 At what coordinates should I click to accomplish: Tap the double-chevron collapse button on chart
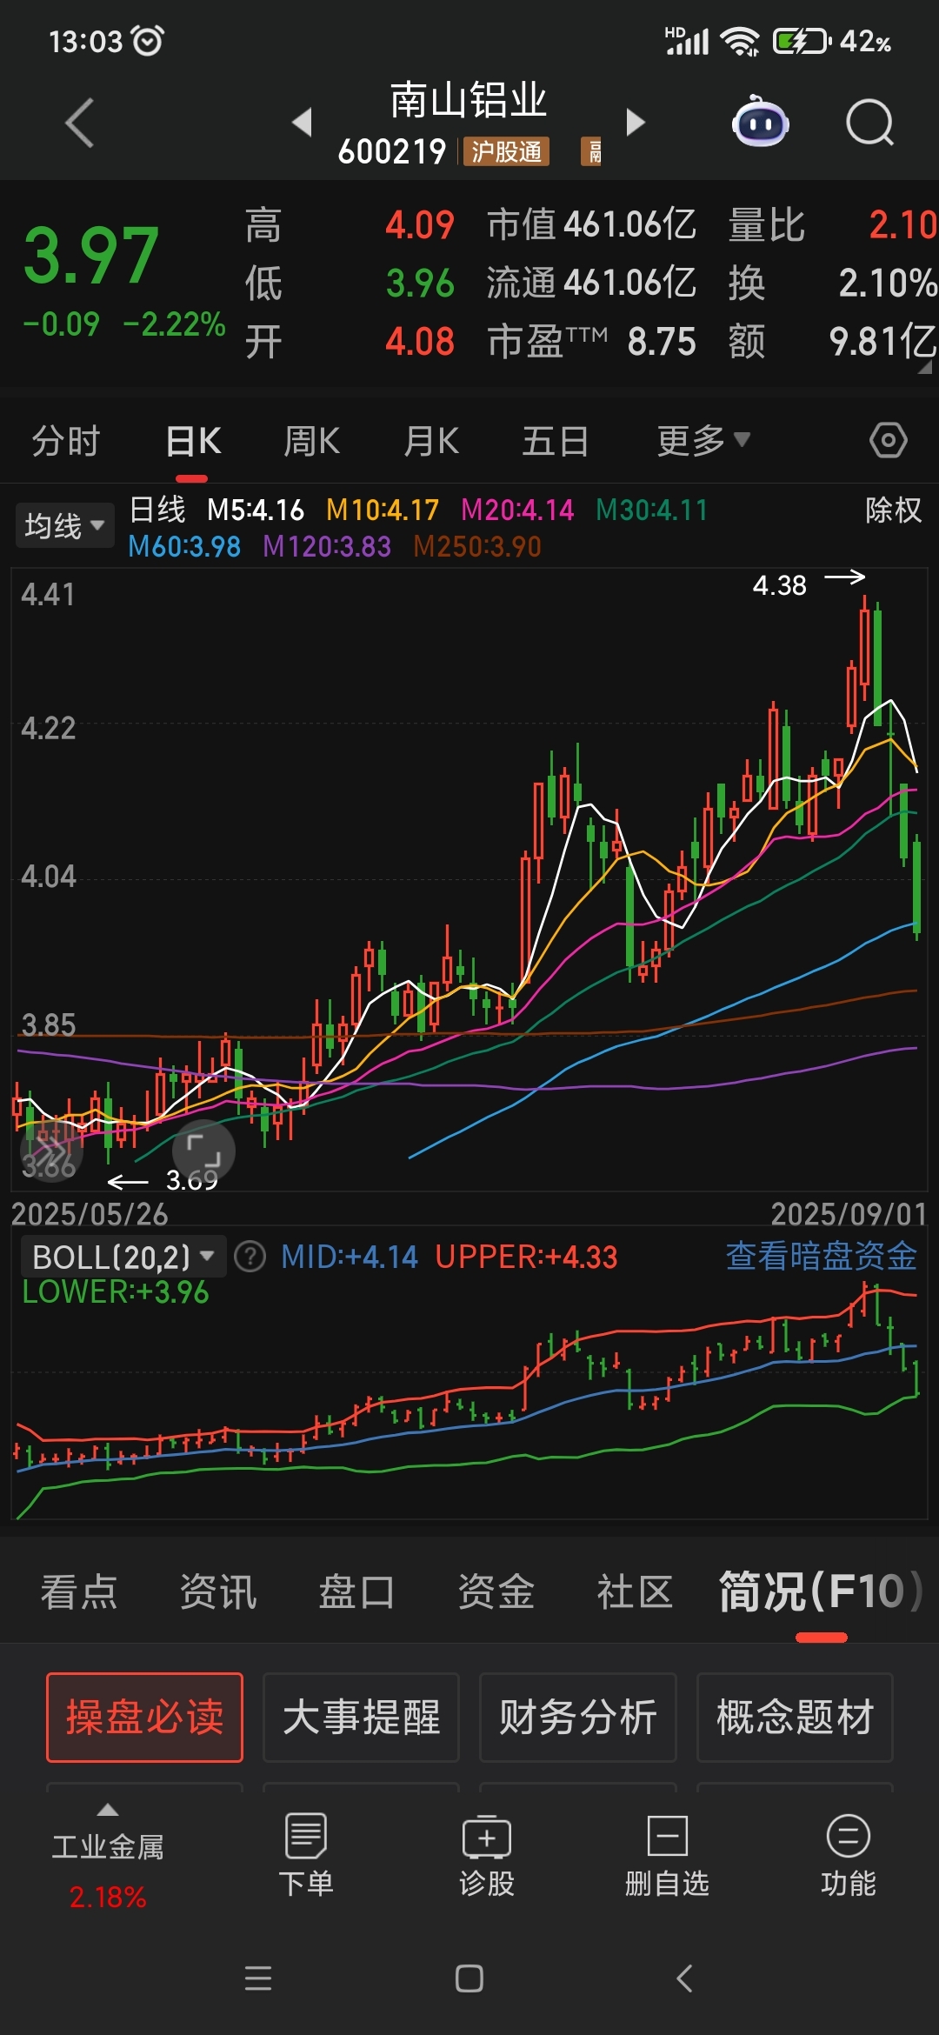coord(50,1151)
